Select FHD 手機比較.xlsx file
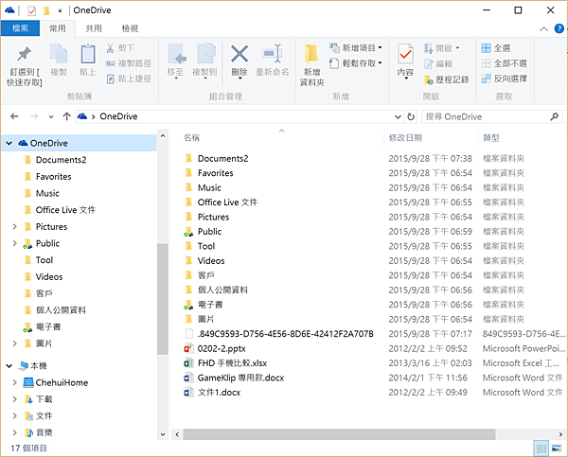The width and height of the screenshot is (568, 457). (232, 363)
